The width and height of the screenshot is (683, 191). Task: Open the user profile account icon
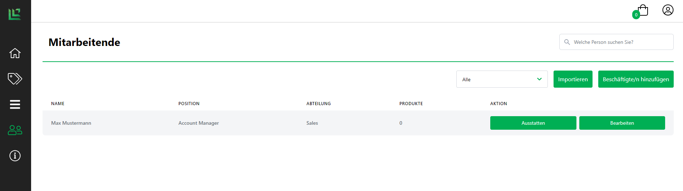point(668,10)
